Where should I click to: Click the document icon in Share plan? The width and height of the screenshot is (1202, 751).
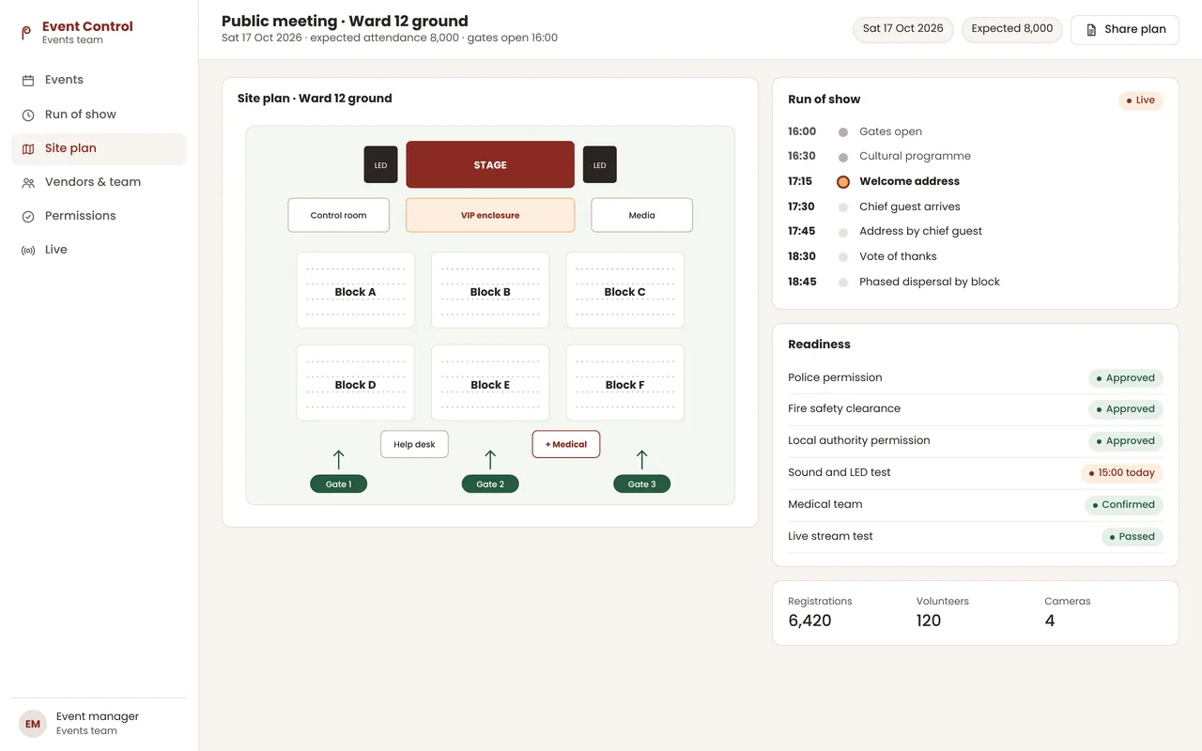coord(1091,29)
